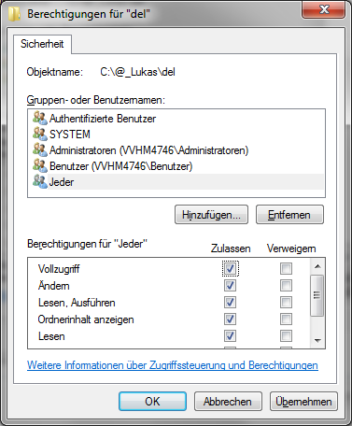Click the permissions list scrollbar thumb
Screen dimensions: 352x426
coord(317,295)
